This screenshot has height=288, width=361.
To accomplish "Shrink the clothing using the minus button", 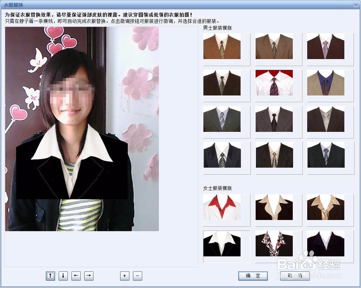I will tap(137, 276).
